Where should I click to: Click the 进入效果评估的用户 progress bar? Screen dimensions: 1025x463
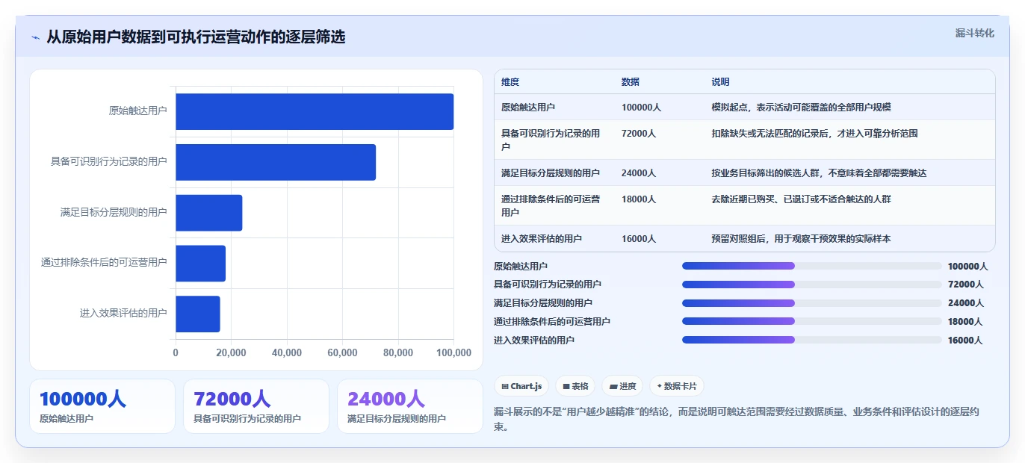coord(812,340)
